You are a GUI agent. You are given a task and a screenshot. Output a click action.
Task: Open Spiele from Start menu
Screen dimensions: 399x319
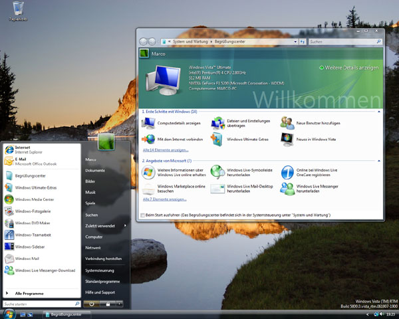point(90,203)
